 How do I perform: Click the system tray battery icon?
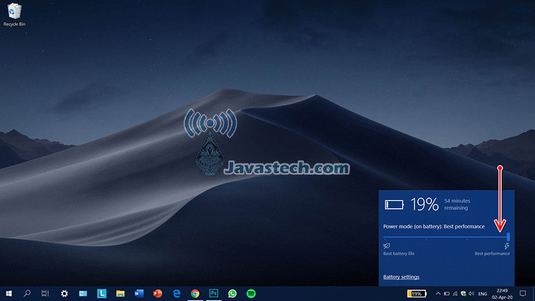point(446,293)
